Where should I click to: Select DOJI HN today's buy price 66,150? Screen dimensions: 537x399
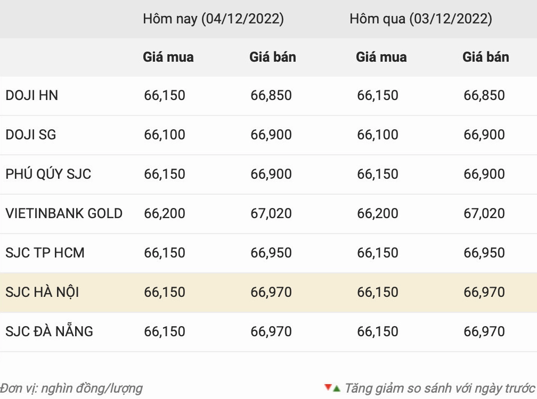point(165,96)
